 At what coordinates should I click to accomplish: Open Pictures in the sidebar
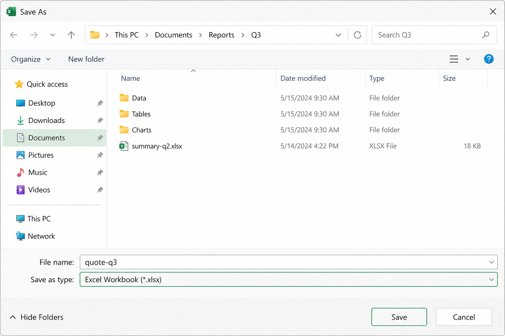point(54,155)
